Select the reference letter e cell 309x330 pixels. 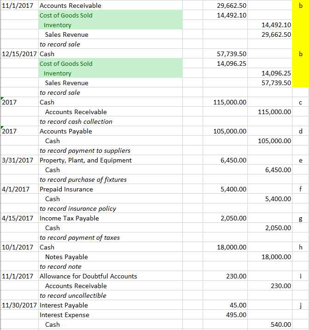click(301, 160)
